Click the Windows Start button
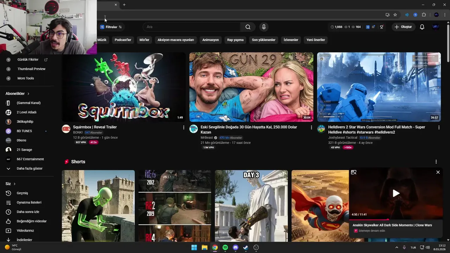Viewport: 450px width, 253px height. tap(194, 247)
